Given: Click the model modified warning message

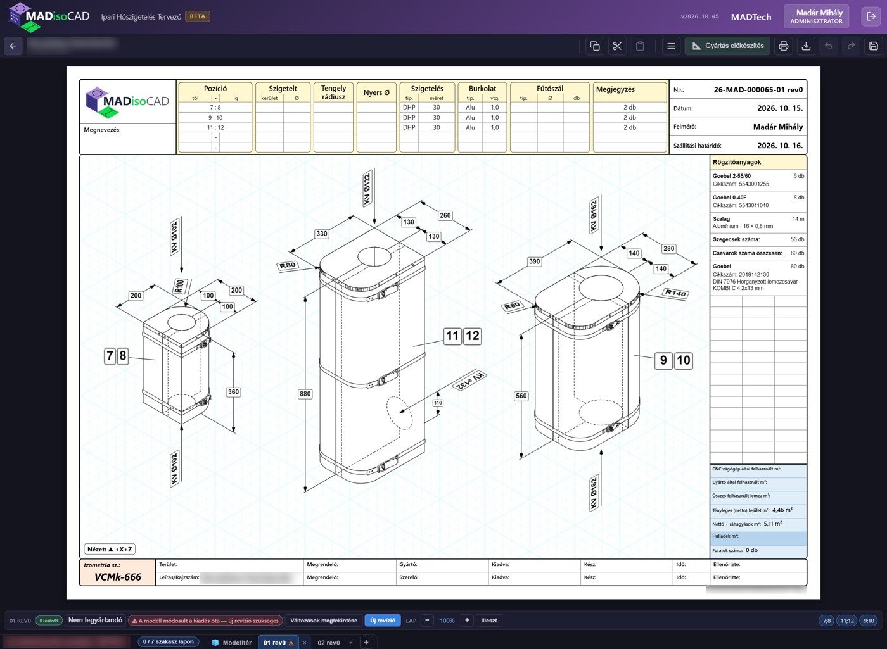Looking at the screenshot, I should [x=205, y=621].
